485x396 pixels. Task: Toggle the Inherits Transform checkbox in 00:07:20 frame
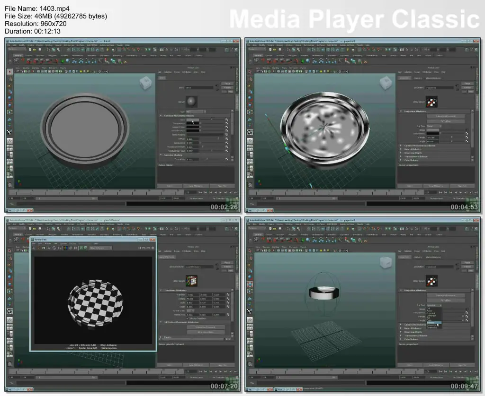[188, 318]
